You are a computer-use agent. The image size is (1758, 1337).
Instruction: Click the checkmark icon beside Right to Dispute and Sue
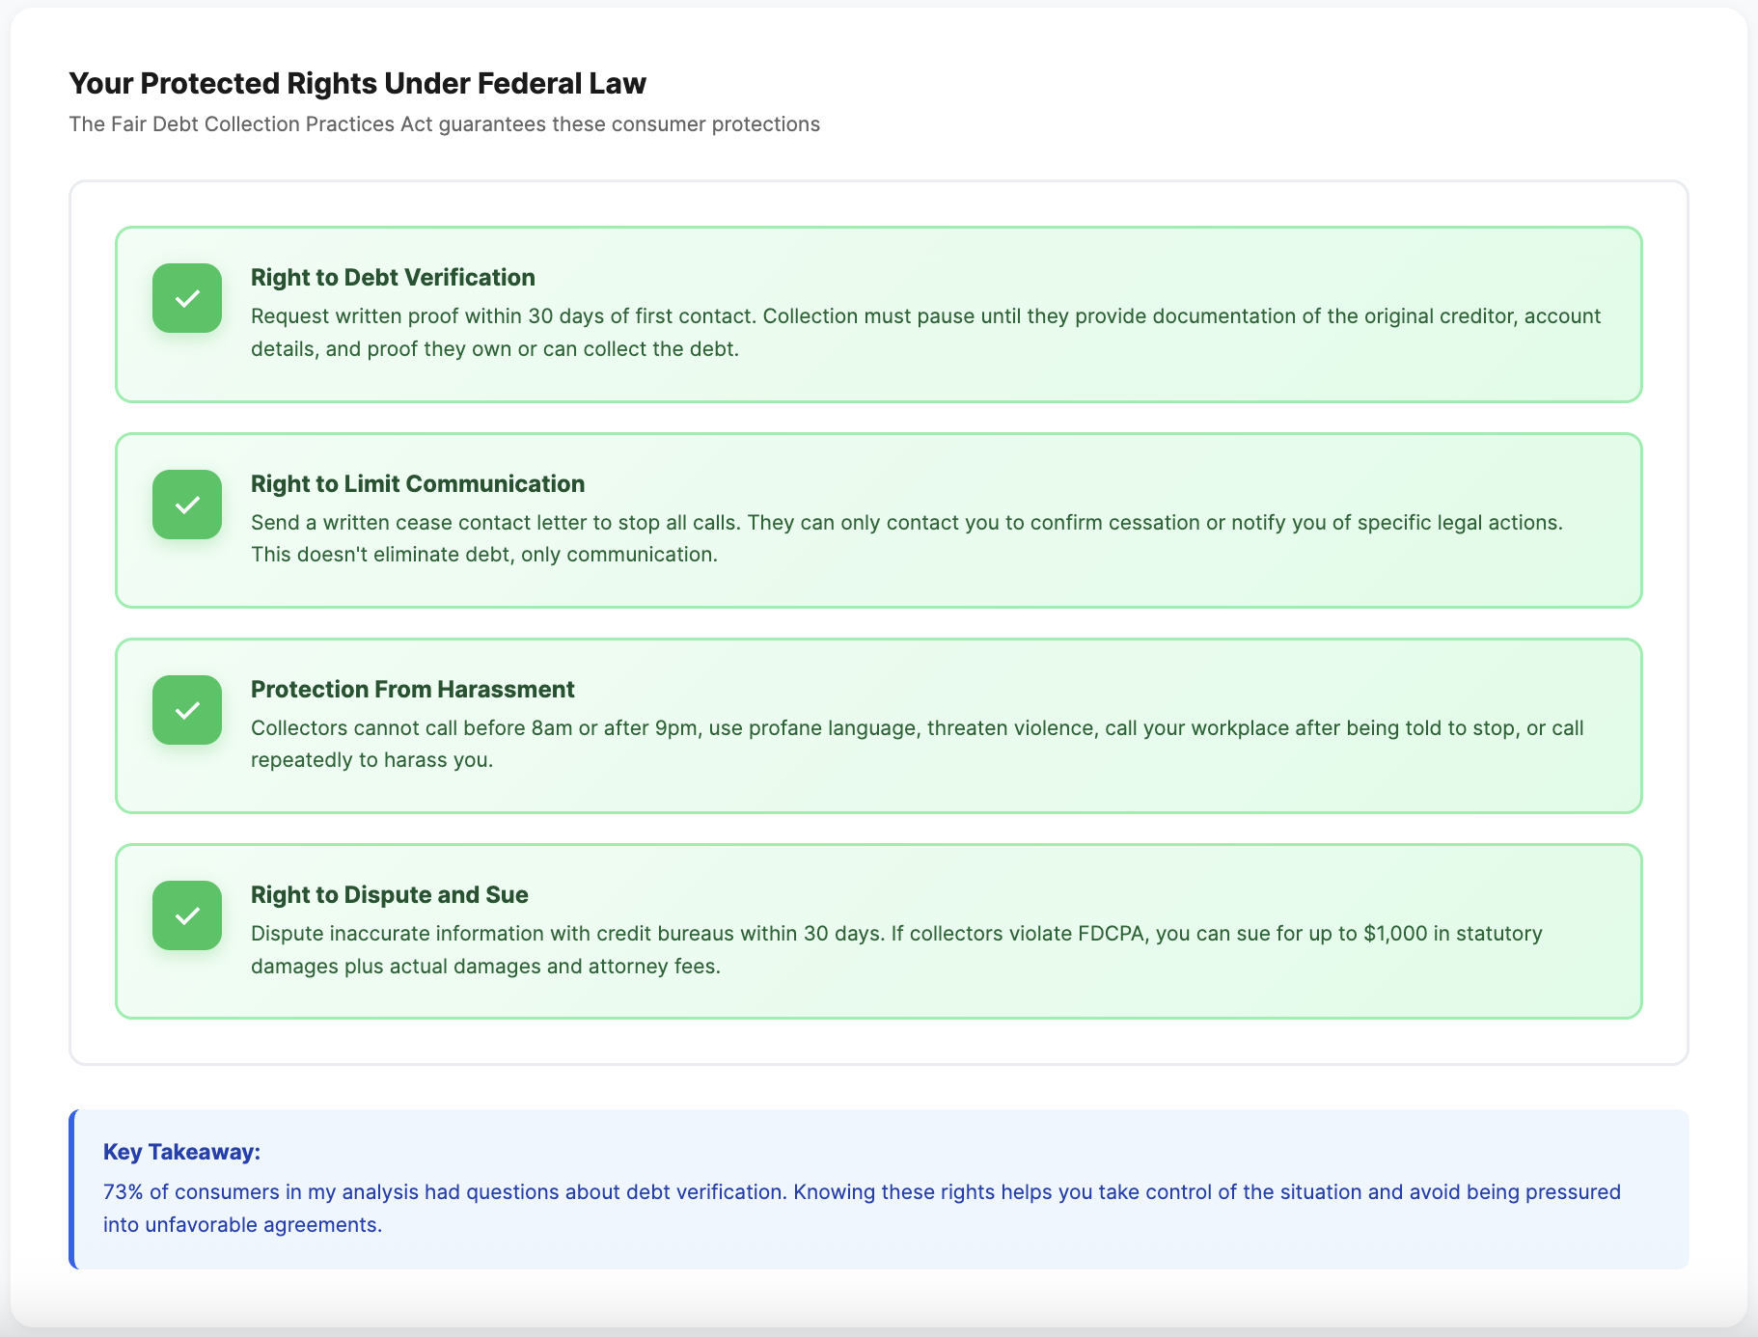pos(187,915)
